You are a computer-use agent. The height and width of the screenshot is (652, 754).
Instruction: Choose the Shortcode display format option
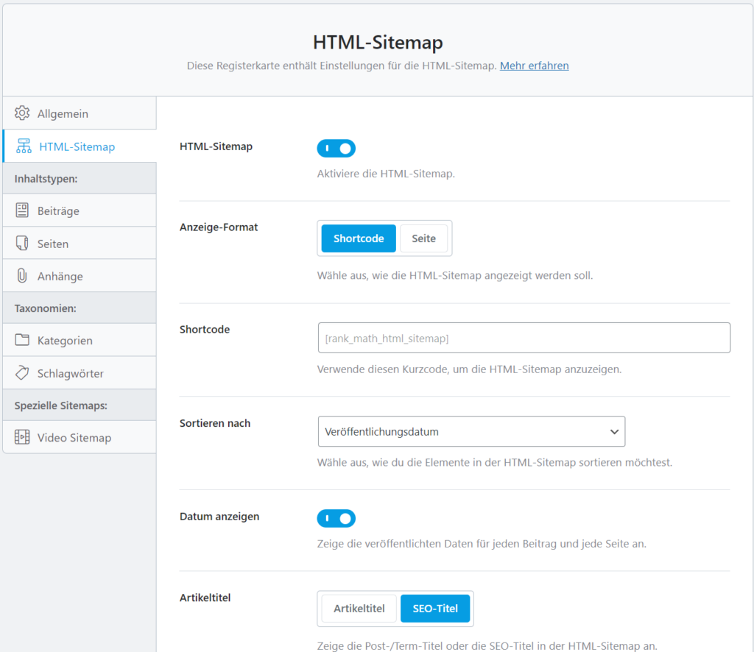tap(359, 238)
